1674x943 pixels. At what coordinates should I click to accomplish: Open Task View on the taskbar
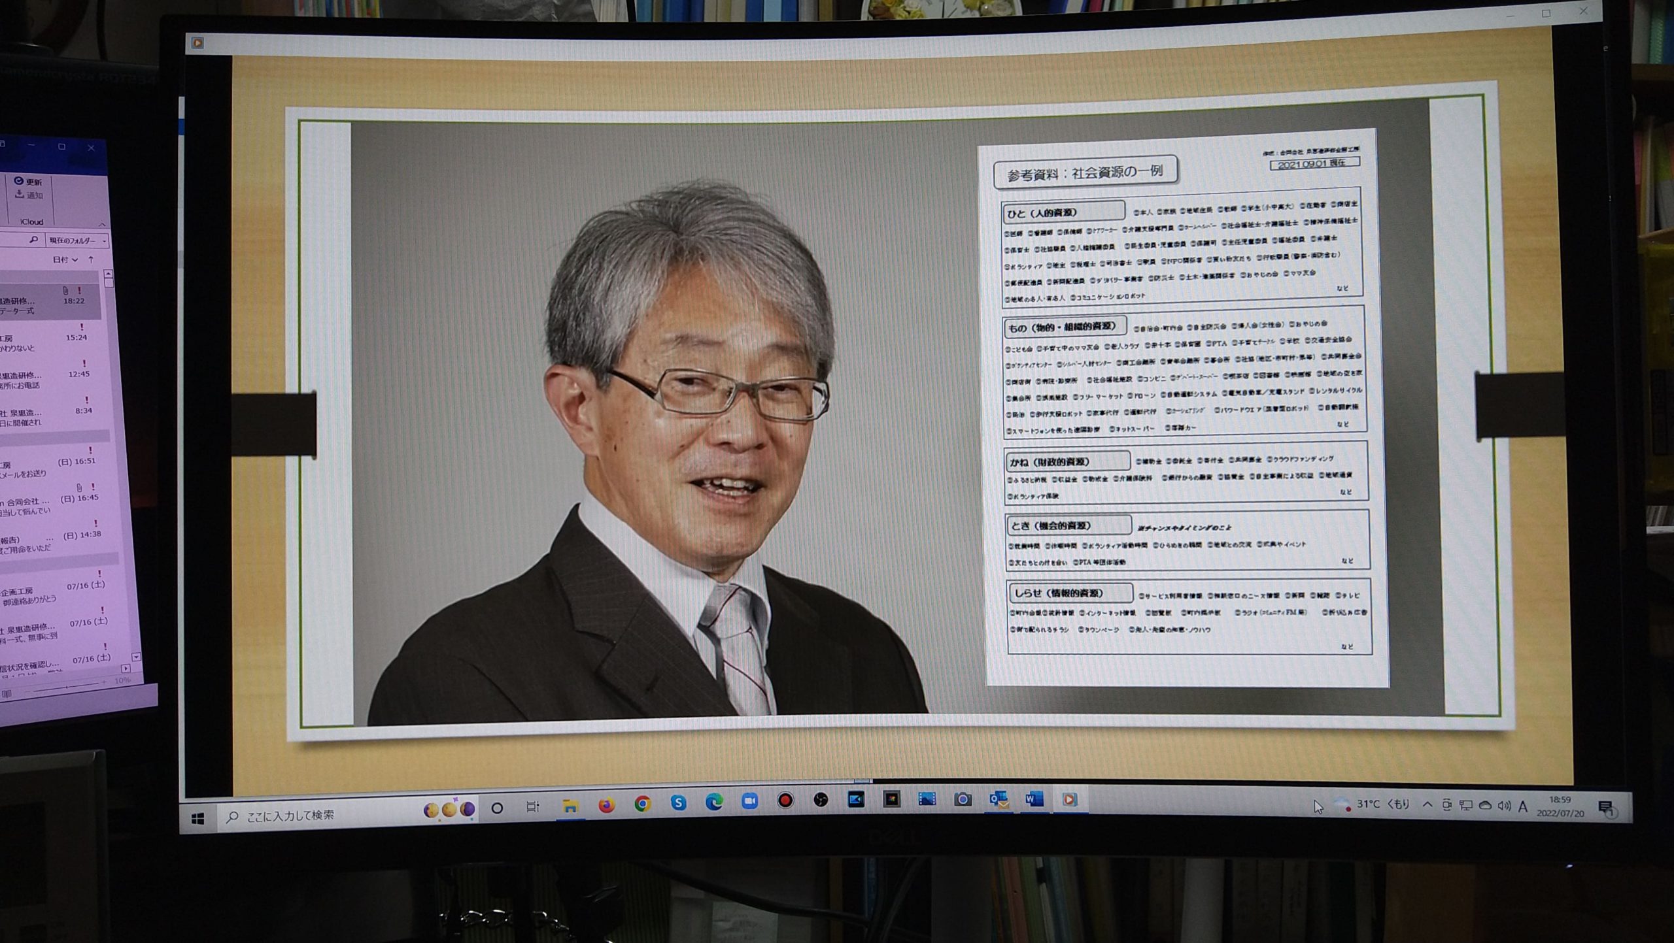[533, 807]
